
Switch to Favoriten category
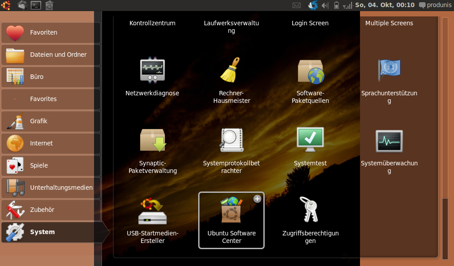tap(51, 33)
